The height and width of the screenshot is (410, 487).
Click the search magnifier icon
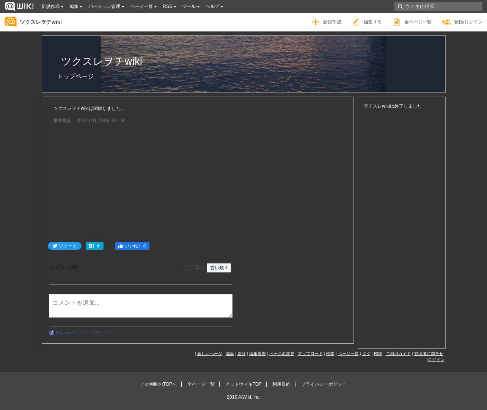(400, 6)
